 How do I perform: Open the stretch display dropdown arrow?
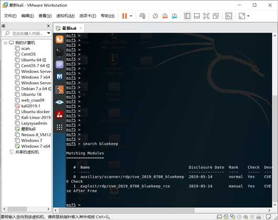pyautogui.click(x=248, y=16)
